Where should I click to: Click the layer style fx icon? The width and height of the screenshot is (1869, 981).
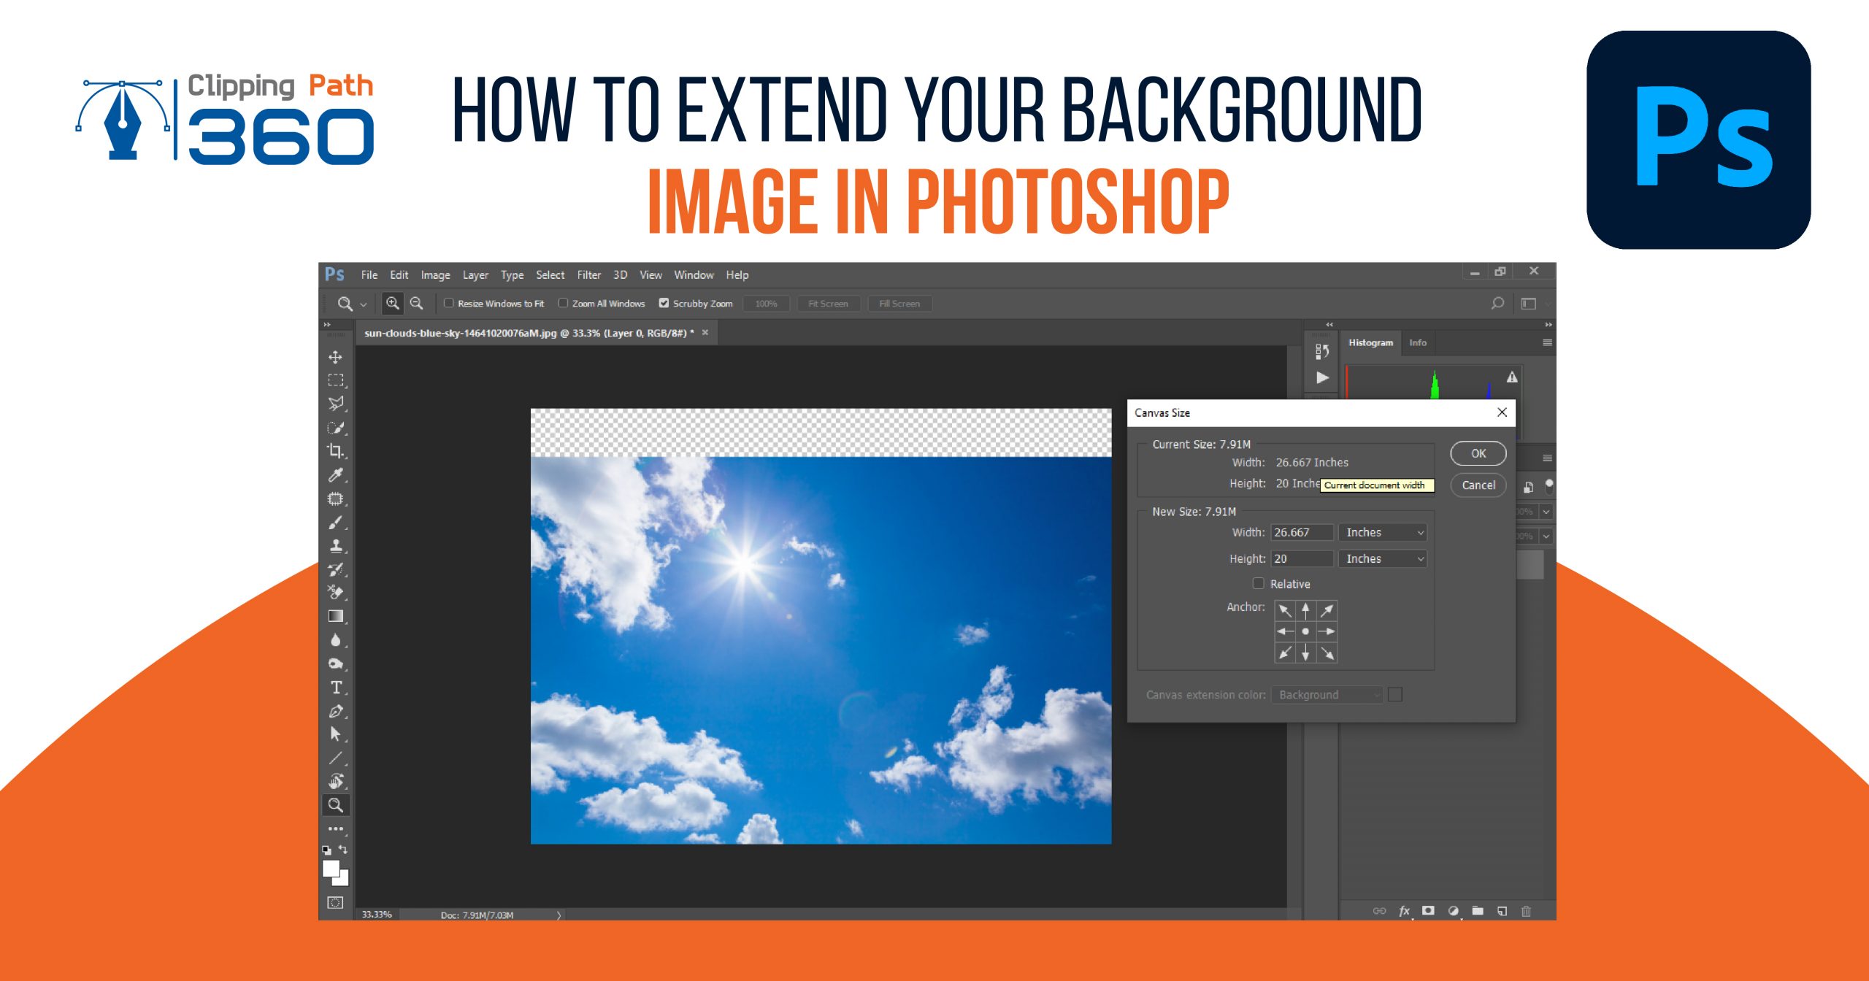[x=1404, y=910]
